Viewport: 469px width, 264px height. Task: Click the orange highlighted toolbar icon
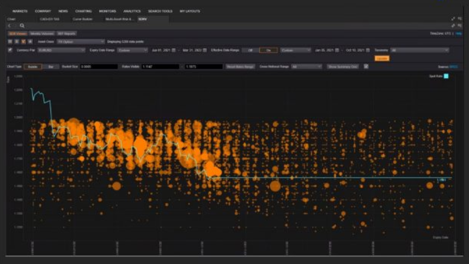(x=24, y=42)
